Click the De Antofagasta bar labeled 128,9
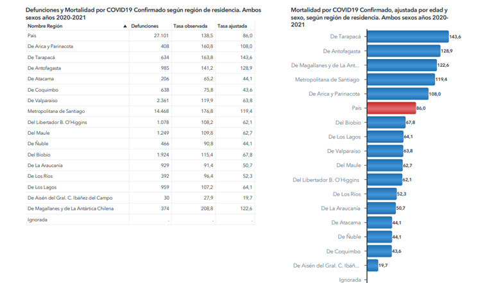 click(403, 51)
